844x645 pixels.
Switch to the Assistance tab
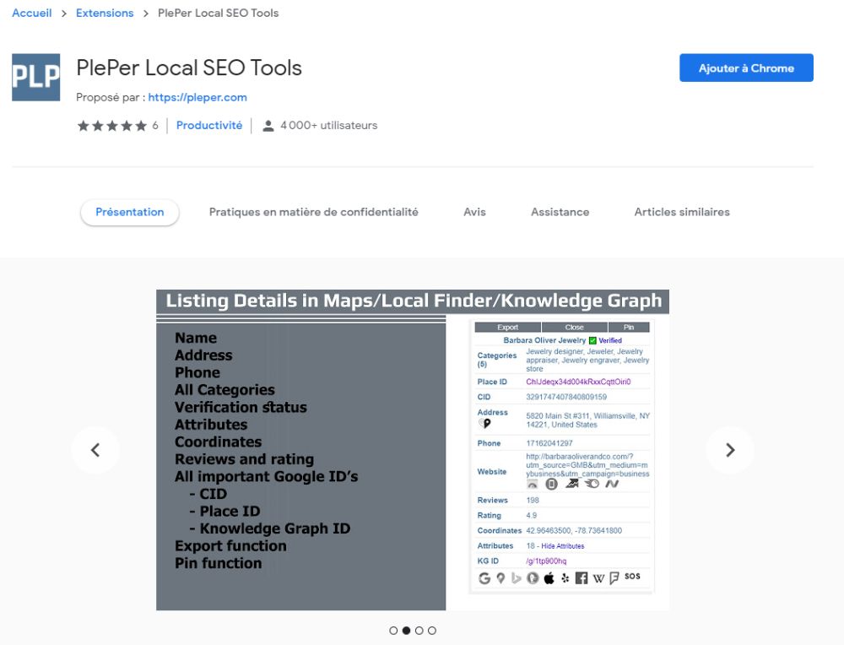pyautogui.click(x=560, y=212)
